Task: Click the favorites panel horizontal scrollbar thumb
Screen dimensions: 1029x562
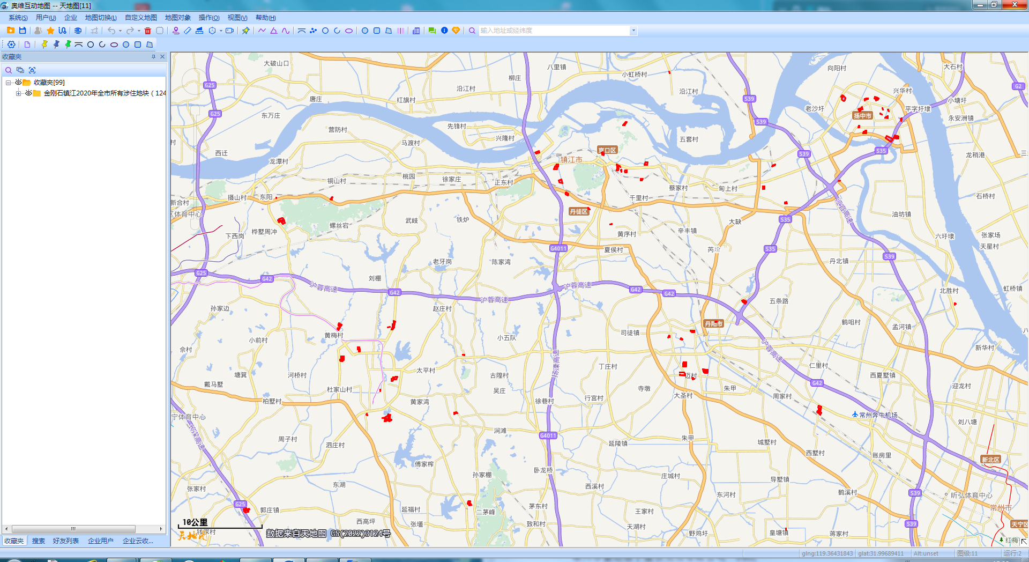Action: click(73, 529)
